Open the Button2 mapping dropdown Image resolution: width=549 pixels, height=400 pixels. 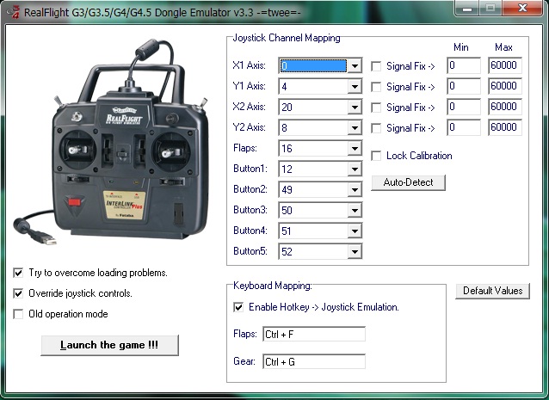[355, 189]
